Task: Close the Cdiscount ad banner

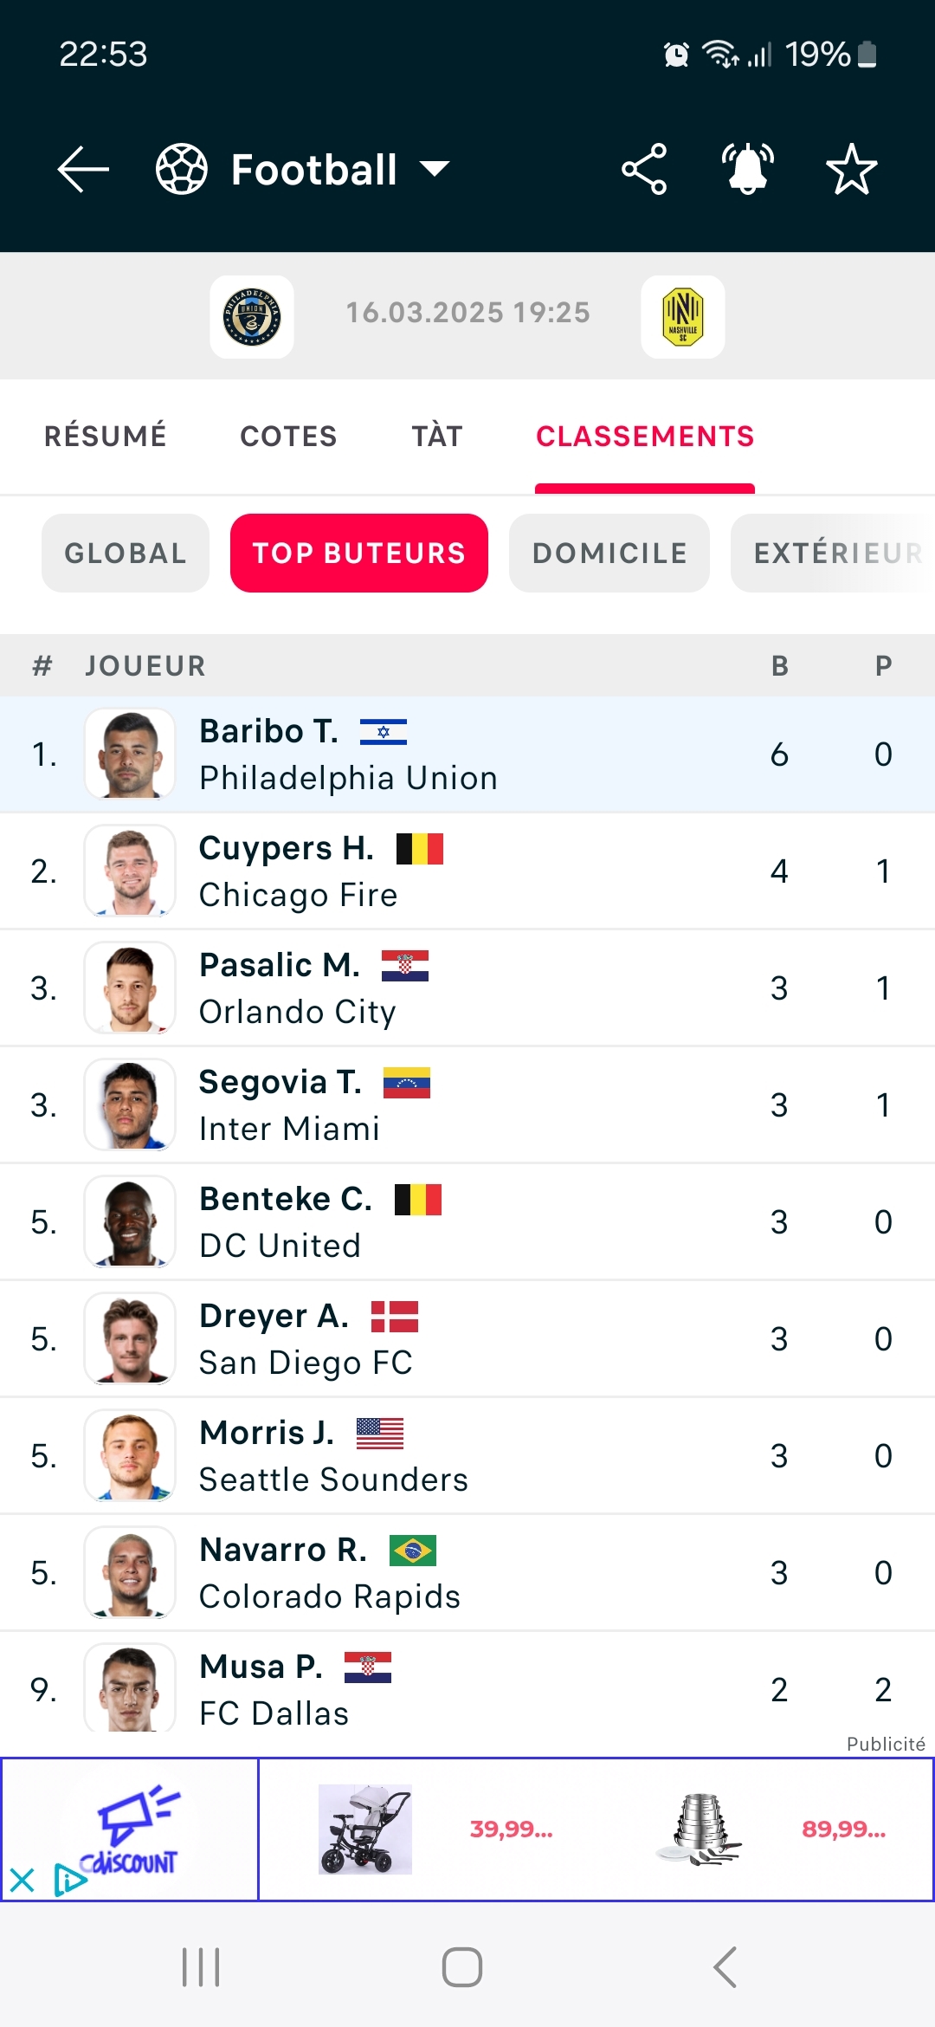Action: (22, 1880)
